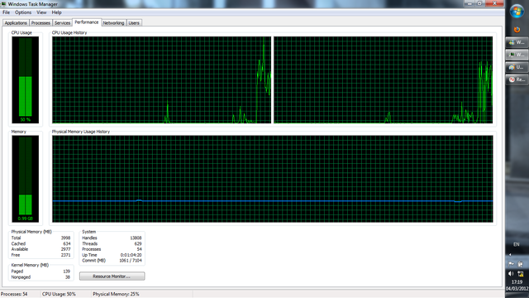Image resolution: width=529 pixels, height=298 pixels.
Task: Maximize the Task Manager window
Action: point(479,3)
